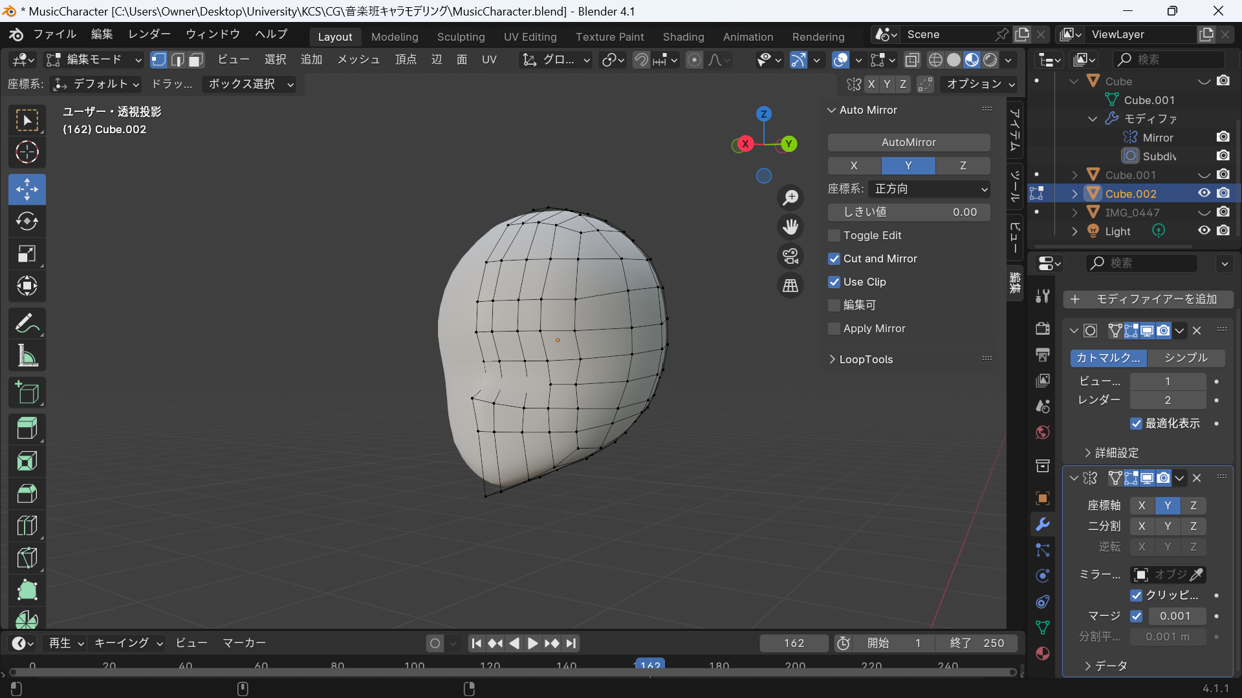Open the 正方向 orientation dropdown
Screen dimensions: 1242x698
pyautogui.click(x=929, y=189)
